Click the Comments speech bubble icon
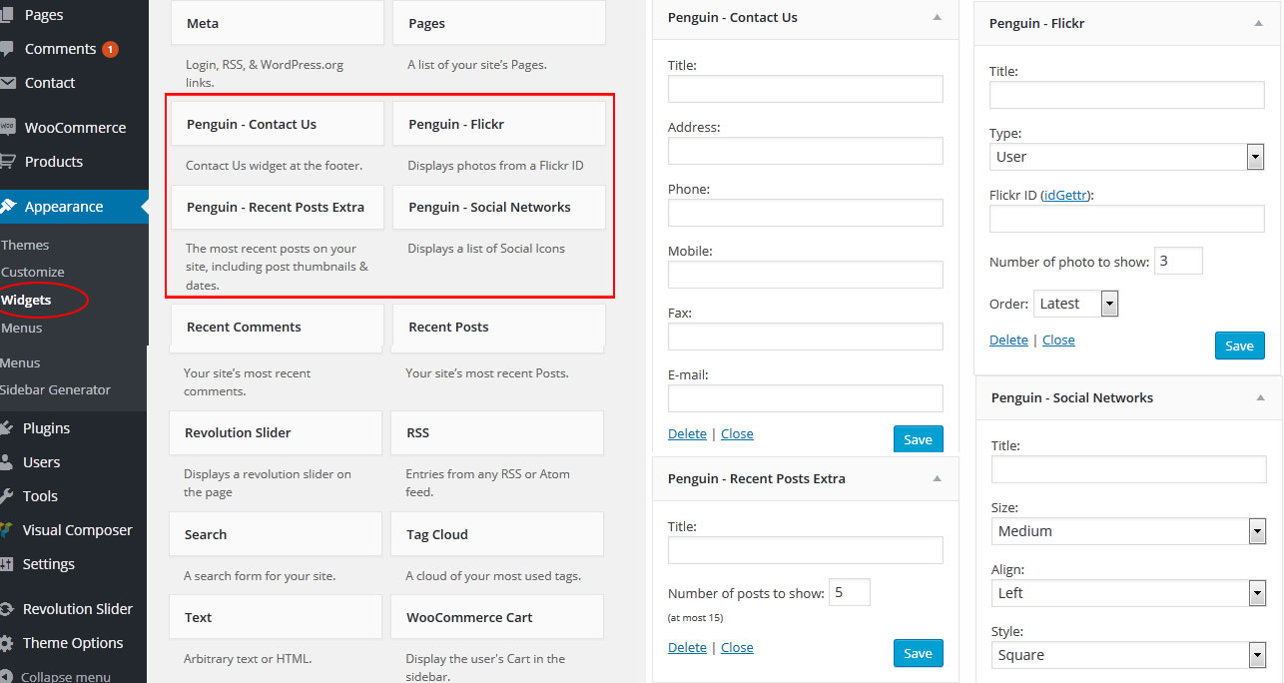Image resolution: width=1284 pixels, height=683 pixels. [x=7, y=49]
